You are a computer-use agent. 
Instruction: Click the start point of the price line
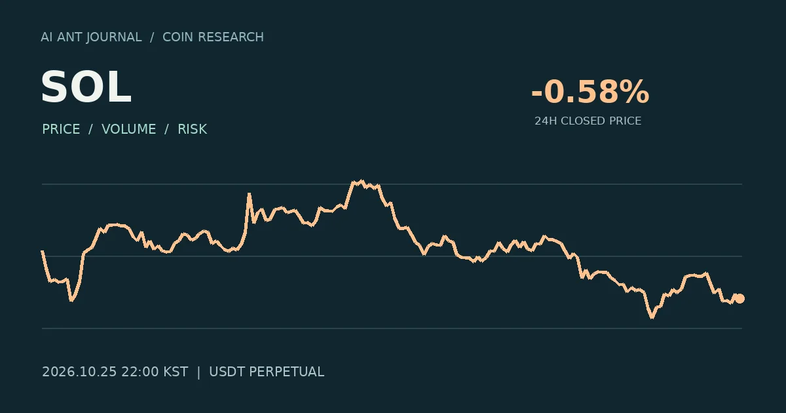click(x=43, y=251)
